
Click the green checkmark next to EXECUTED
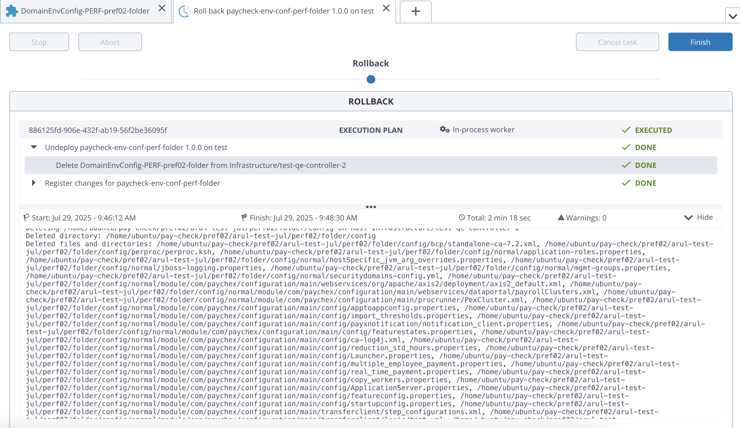[x=626, y=130]
